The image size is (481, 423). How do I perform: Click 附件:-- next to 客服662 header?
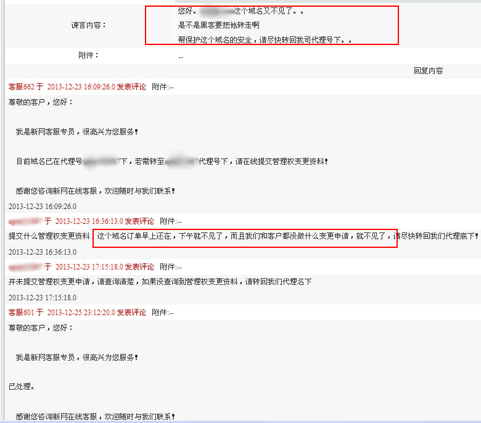pyautogui.click(x=163, y=87)
